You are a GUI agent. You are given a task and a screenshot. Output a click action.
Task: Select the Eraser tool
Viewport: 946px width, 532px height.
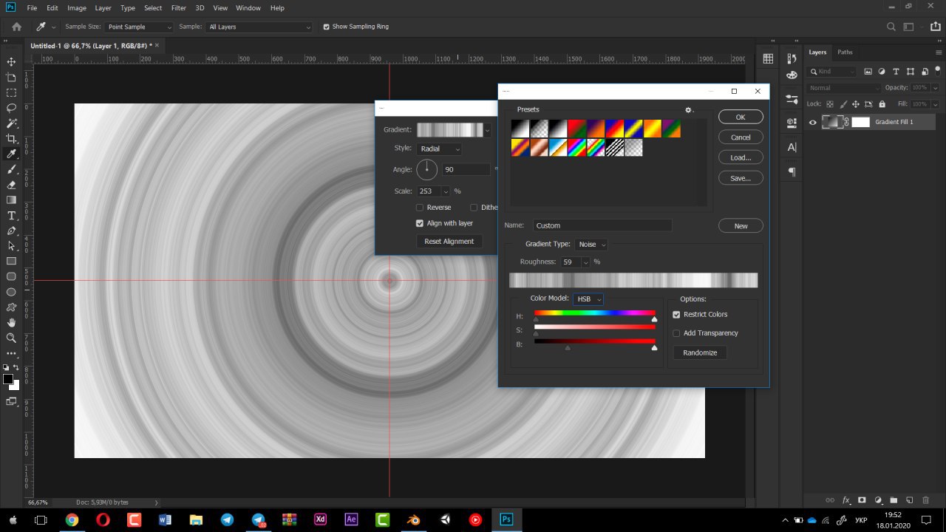(x=11, y=185)
